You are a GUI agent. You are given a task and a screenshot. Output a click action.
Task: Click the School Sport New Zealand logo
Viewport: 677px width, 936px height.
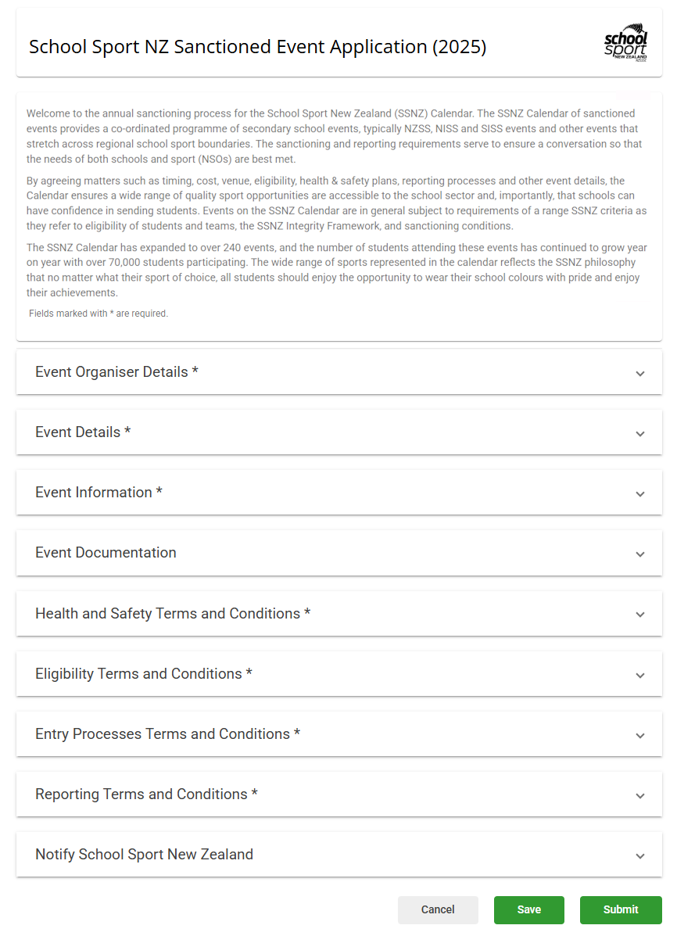[625, 43]
